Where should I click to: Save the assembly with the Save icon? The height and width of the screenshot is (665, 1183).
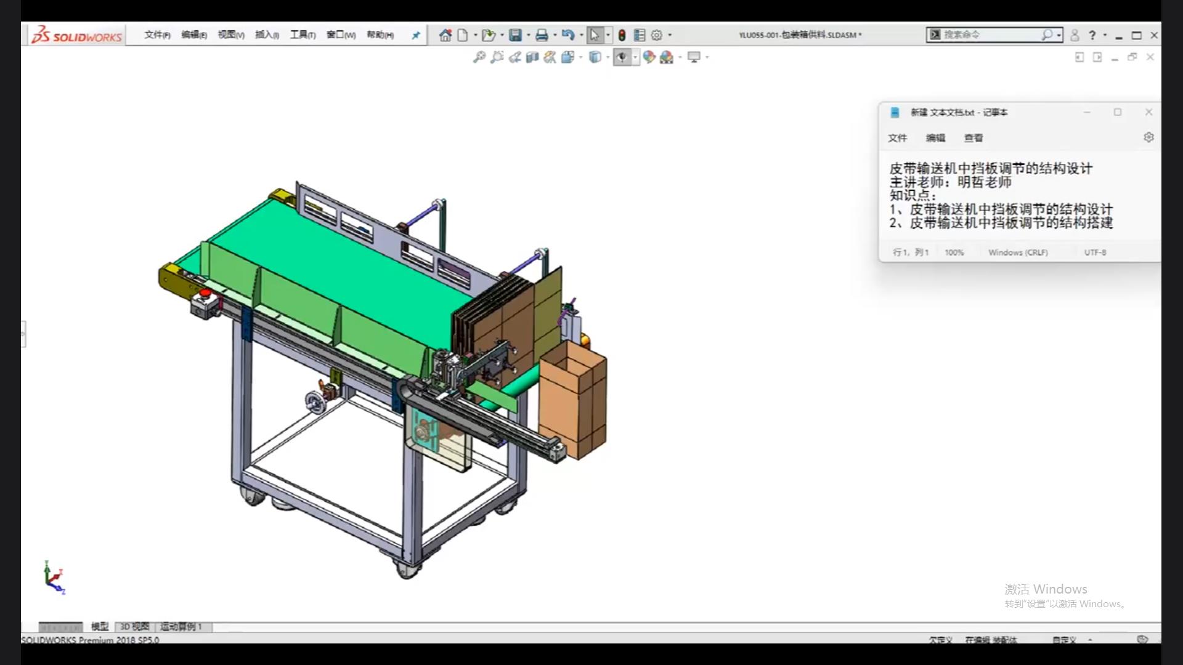pos(516,35)
